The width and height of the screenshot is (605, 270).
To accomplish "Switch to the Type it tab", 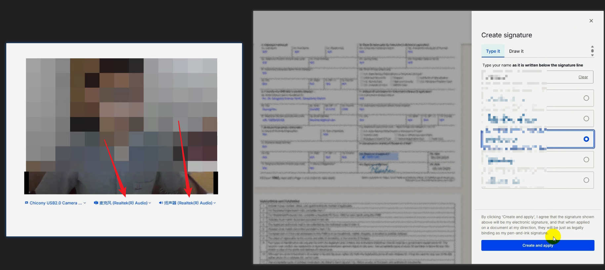I will click(493, 51).
